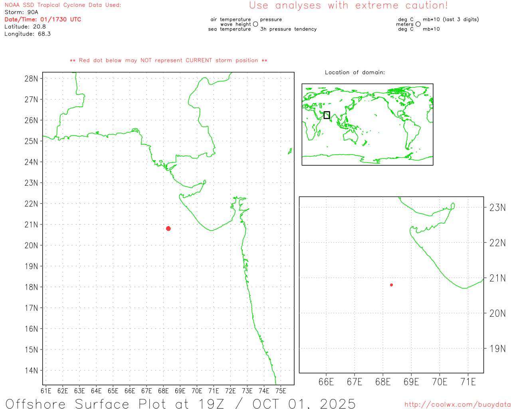
Task: Click the legend circle beside 'wave height'
Action: [x=255, y=24]
